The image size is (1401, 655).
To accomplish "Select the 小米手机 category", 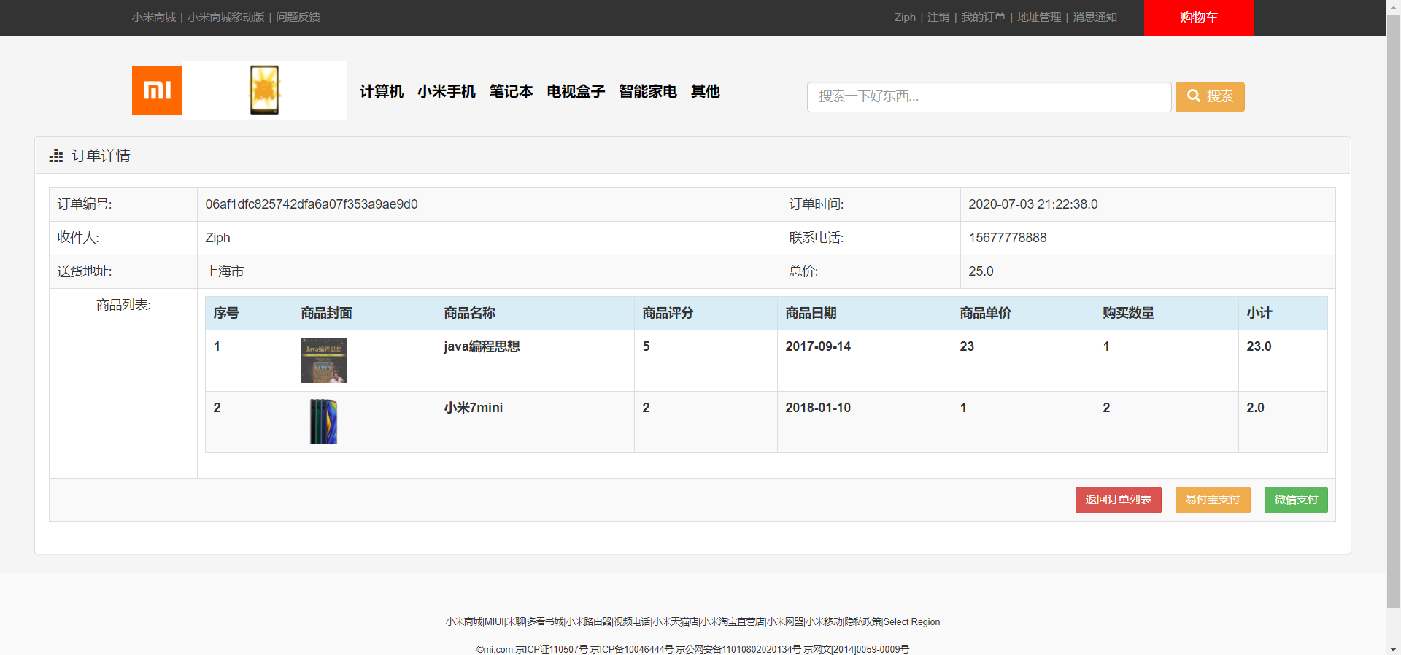I will tap(447, 91).
